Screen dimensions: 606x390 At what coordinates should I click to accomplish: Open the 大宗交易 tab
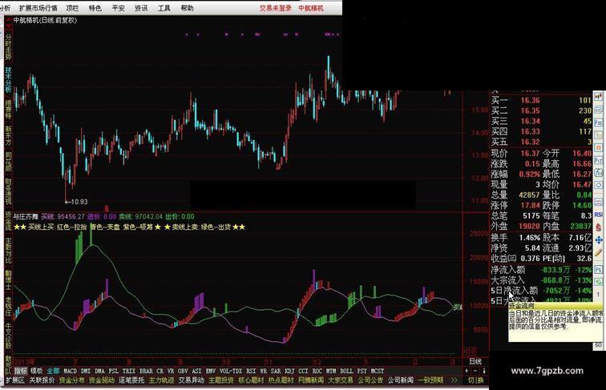[x=341, y=380]
